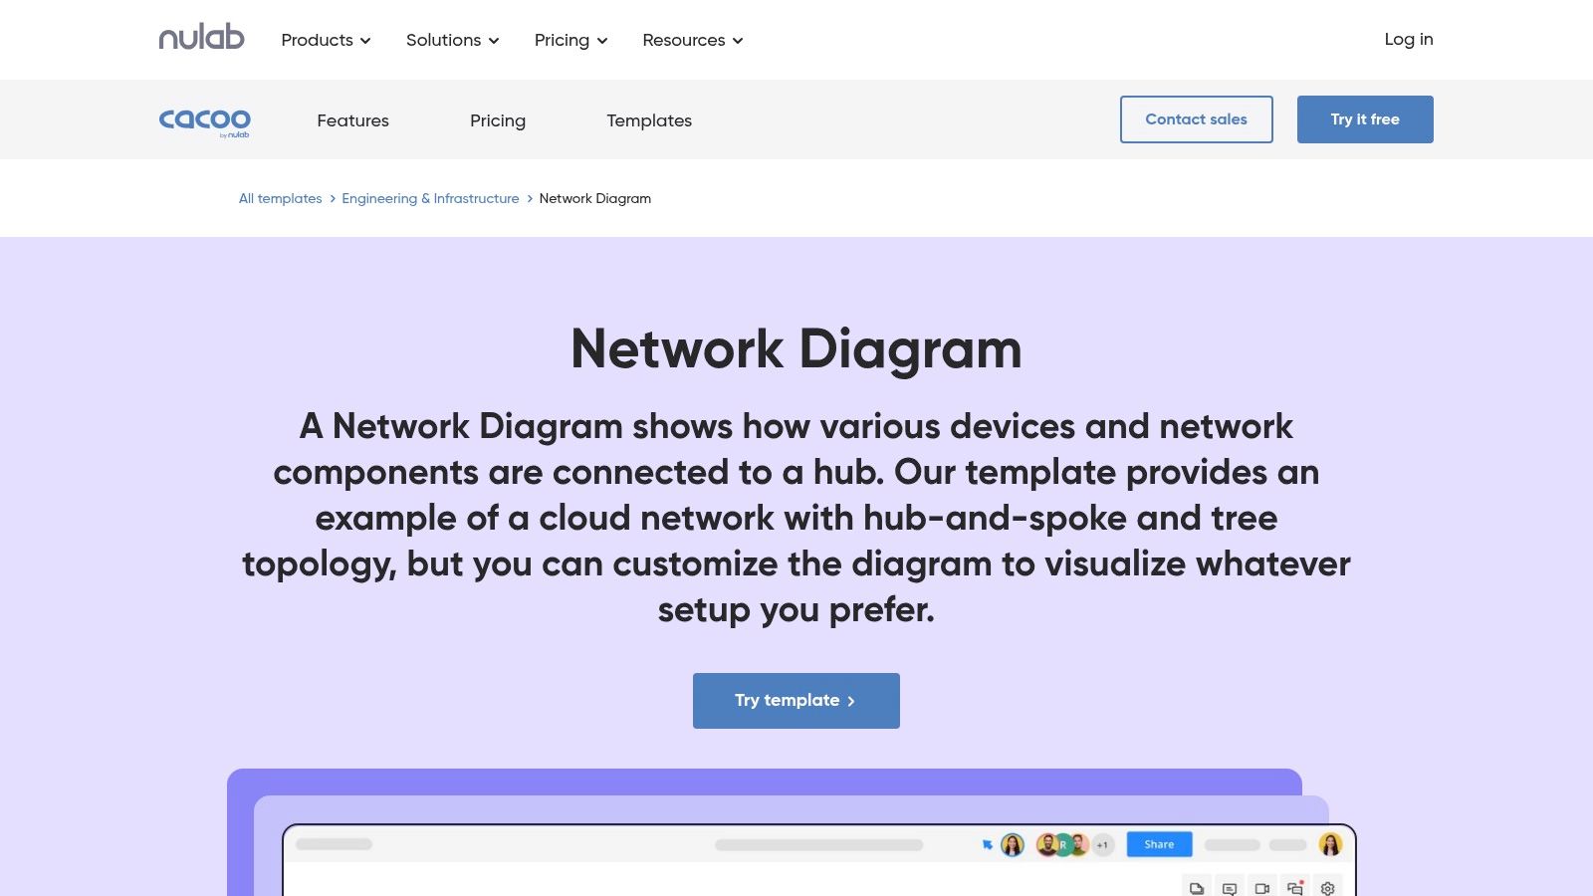Click the comment icon in preview toolbar
Screen dimensions: 1593x896
point(1230,888)
